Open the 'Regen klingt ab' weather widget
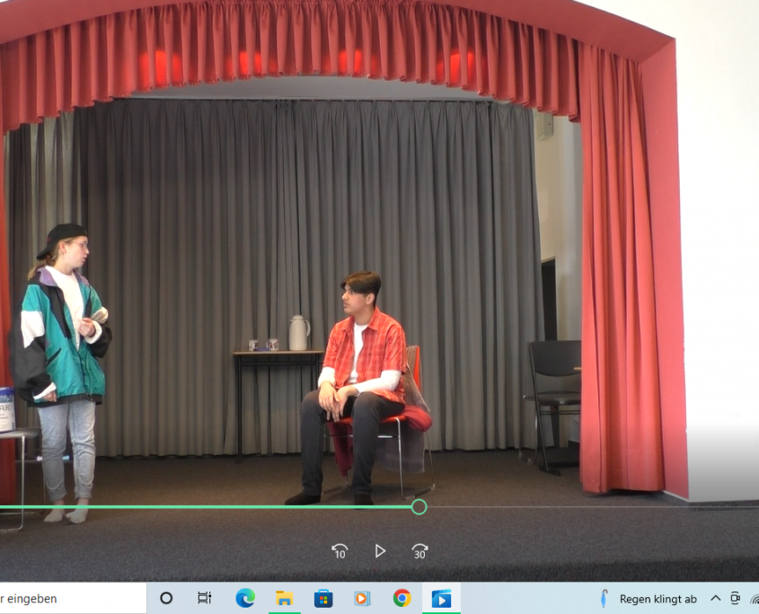The height and width of the screenshot is (614, 759). [658, 599]
